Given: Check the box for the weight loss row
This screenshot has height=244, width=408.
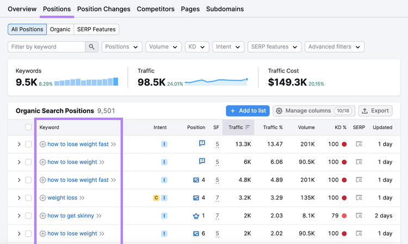Looking at the screenshot, I should coord(28,198).
